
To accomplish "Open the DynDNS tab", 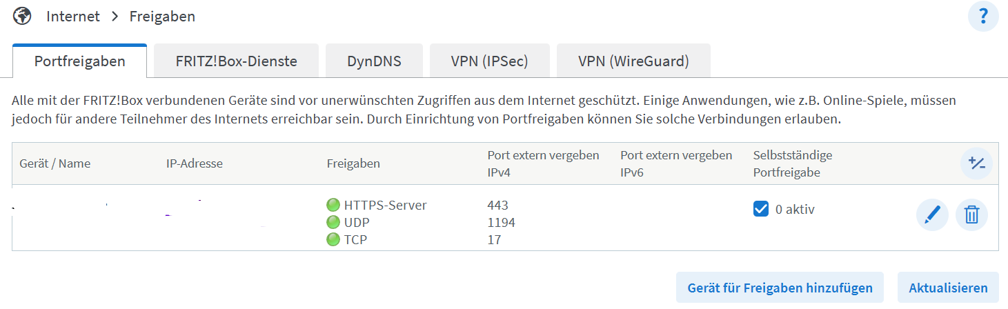I will (x=374, y=61).
